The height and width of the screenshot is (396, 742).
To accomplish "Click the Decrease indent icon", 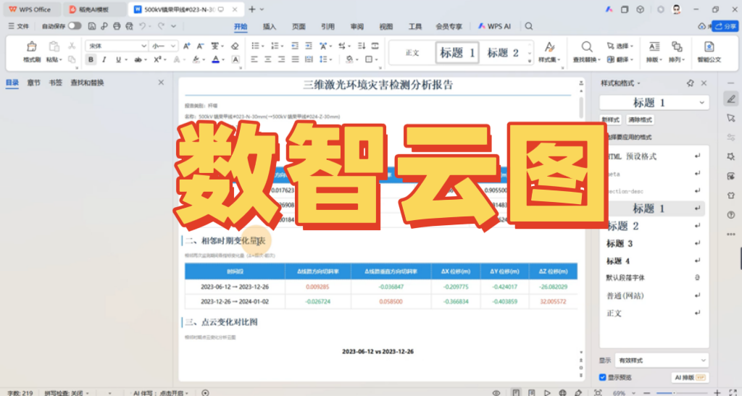I will click(x=295, y=46).
